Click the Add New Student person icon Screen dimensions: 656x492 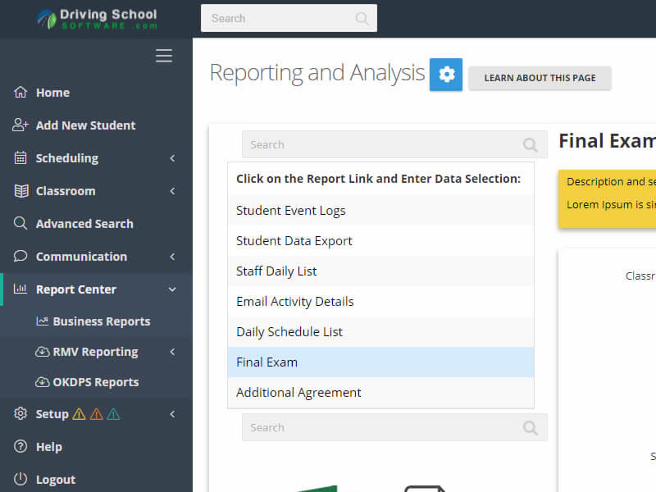pyautogui.click(x=20, y=125)
